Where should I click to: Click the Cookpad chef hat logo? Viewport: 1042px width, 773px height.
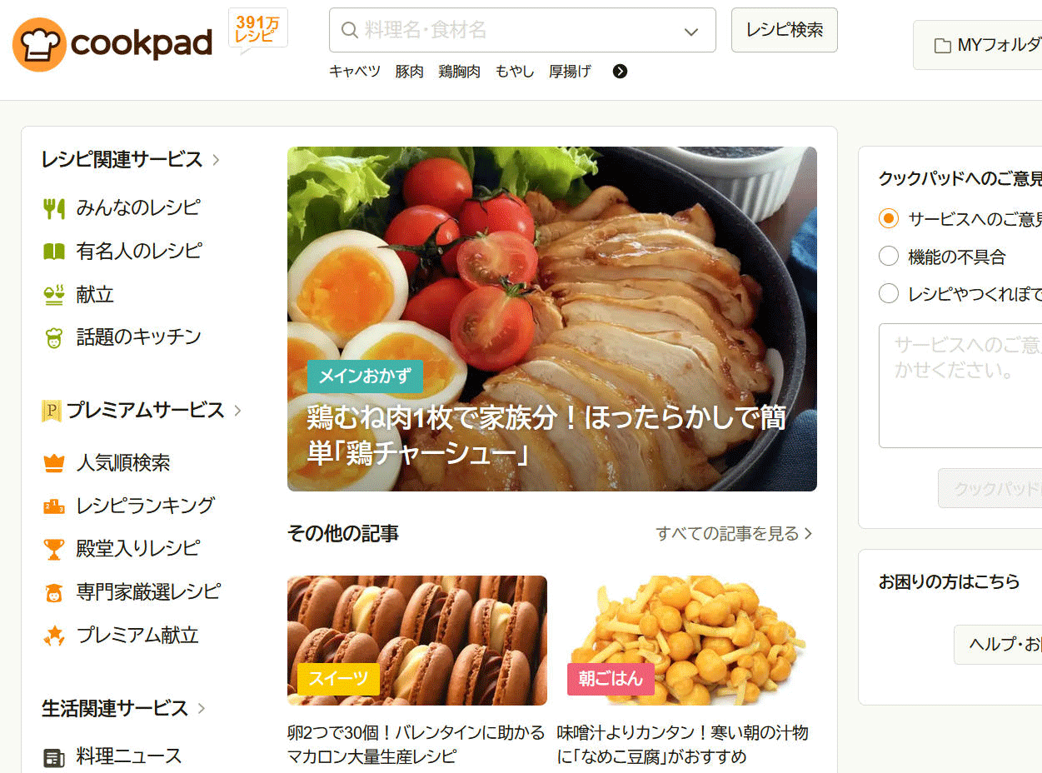click(39, 45)
